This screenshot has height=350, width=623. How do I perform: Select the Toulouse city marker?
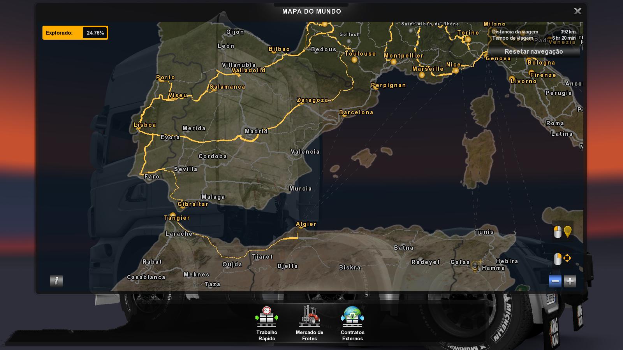click(354, 60)
